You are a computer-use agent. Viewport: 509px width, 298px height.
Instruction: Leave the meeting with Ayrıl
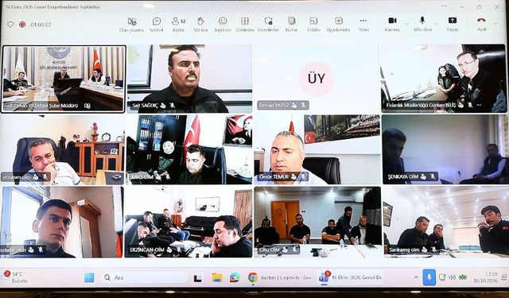tap(481, 25)
